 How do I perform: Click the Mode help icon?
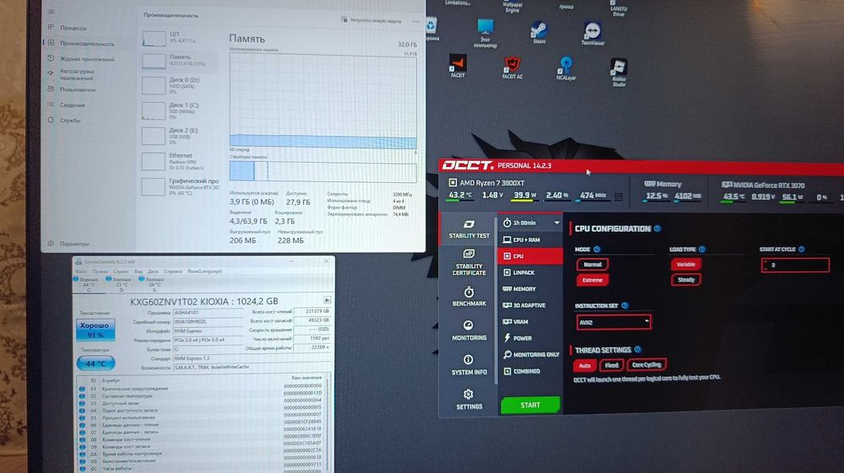click(x=597, y=250)
